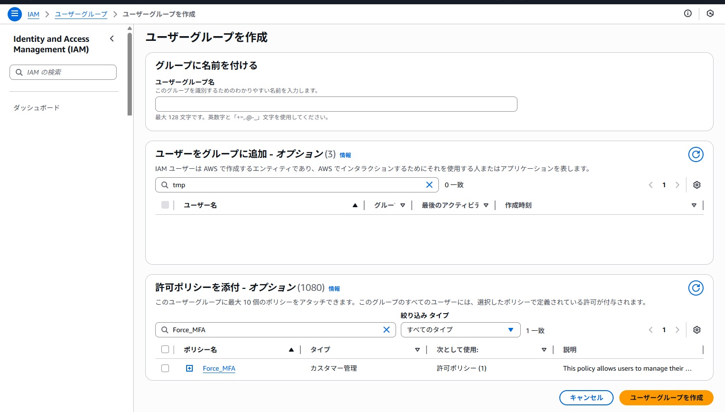Toggle the select-all checkbox in user table

tap(165, 205)
